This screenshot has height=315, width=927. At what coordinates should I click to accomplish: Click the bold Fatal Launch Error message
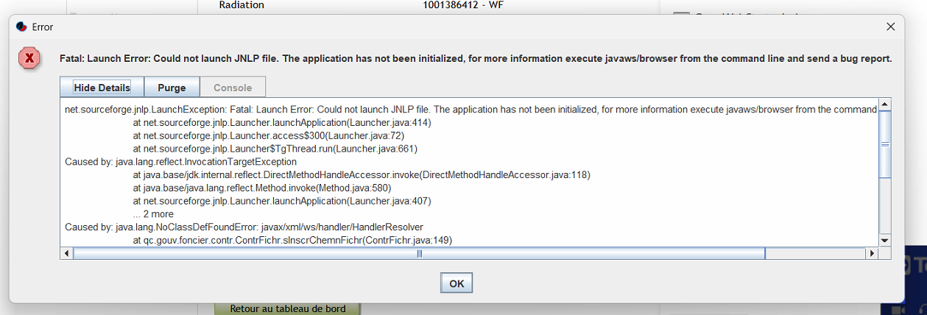click(476, 58)
